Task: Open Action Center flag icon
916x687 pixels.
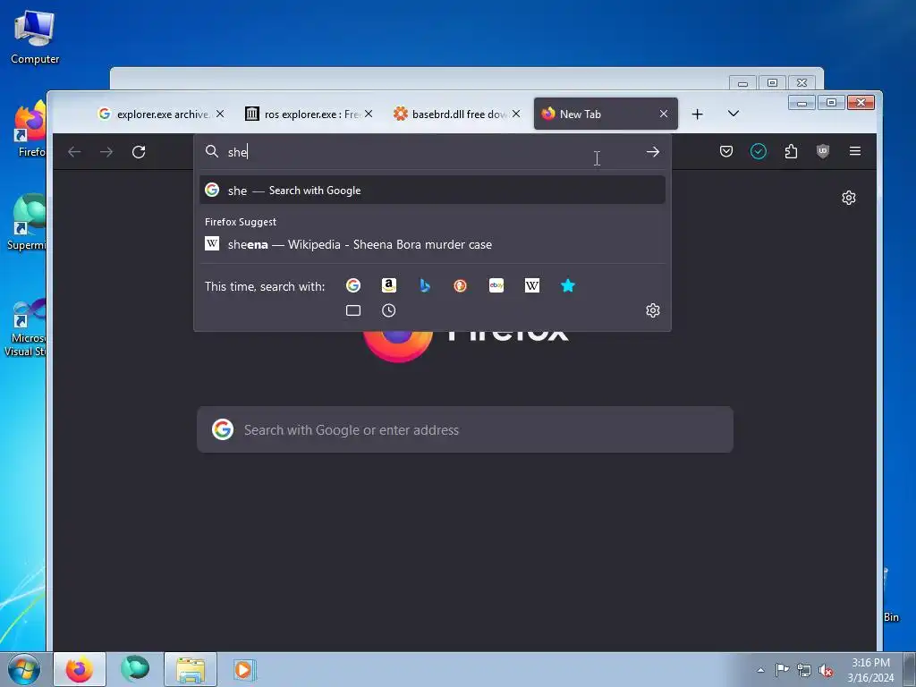Action: 782,670
